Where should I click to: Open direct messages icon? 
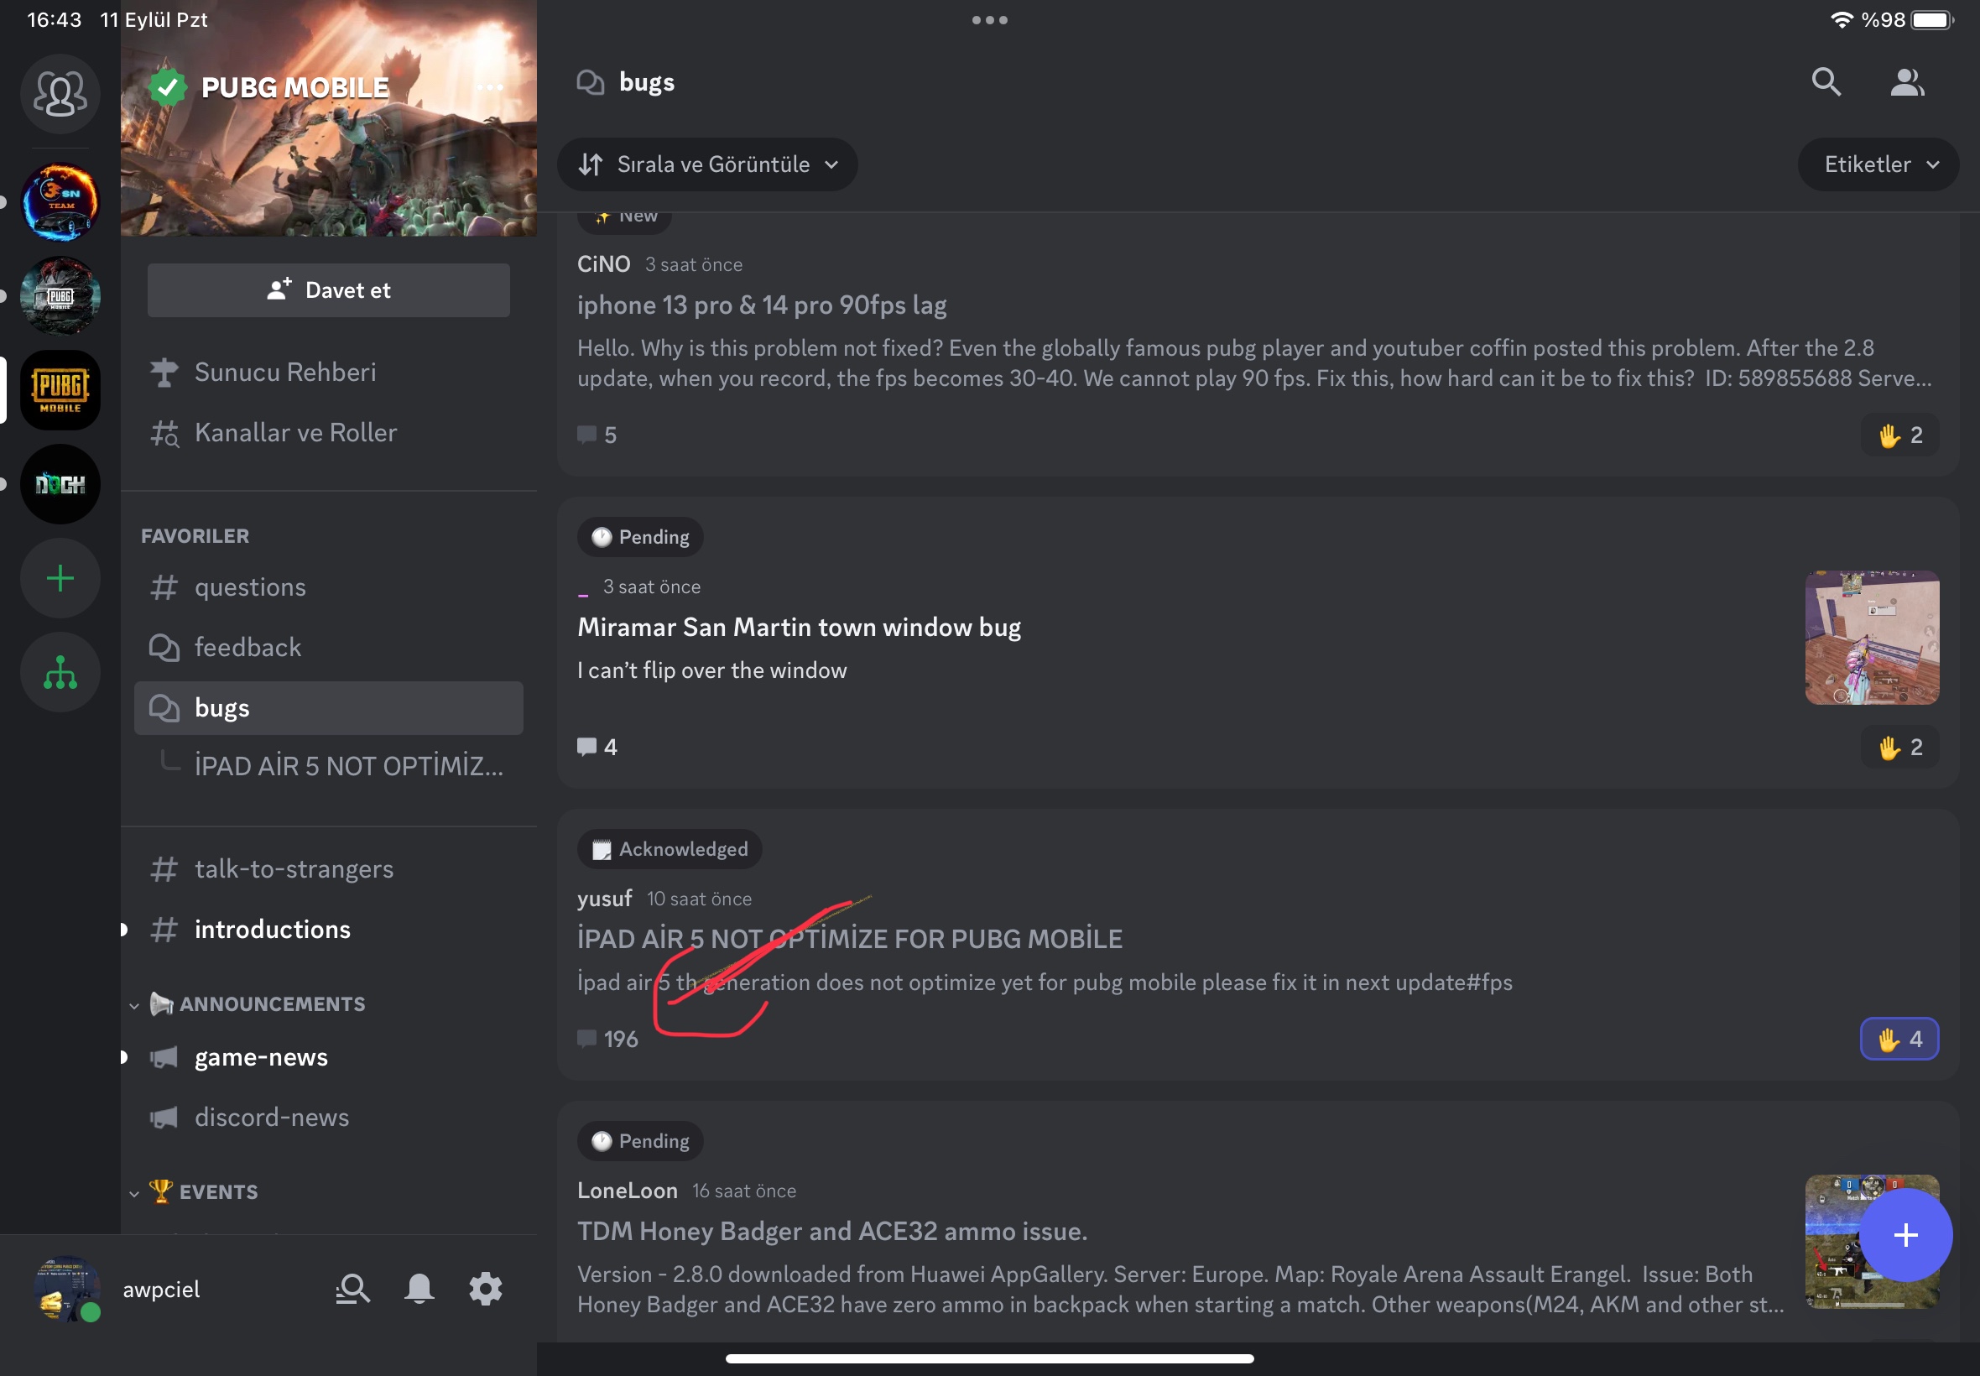click(x=60, y=93)
